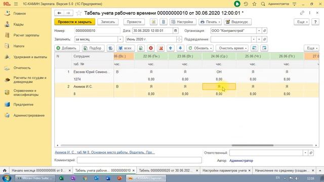Click the home icon in the tab bar
This screenshot has height=182, width=324.
pyautogui.click(x=5, y=170)
